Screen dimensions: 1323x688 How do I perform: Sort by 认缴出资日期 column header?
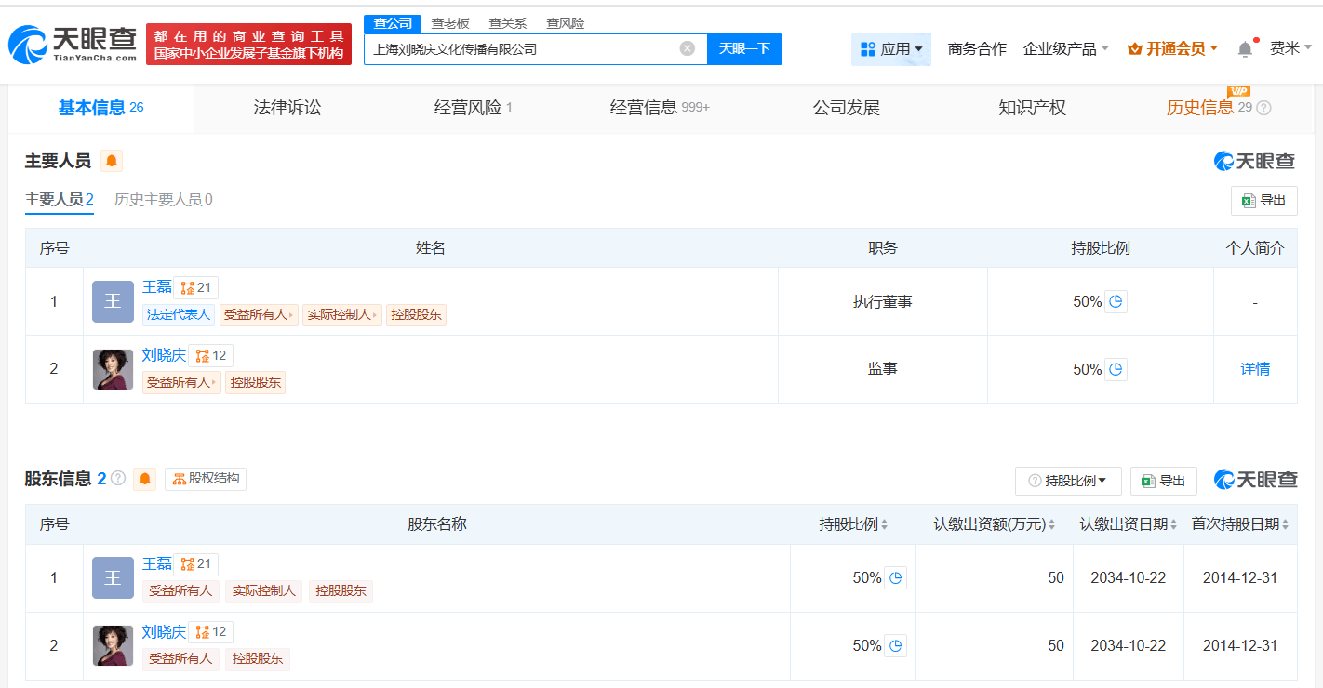(1128, 524)
